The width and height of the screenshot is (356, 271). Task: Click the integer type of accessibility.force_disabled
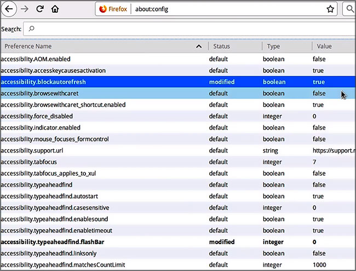click(272, 116)
